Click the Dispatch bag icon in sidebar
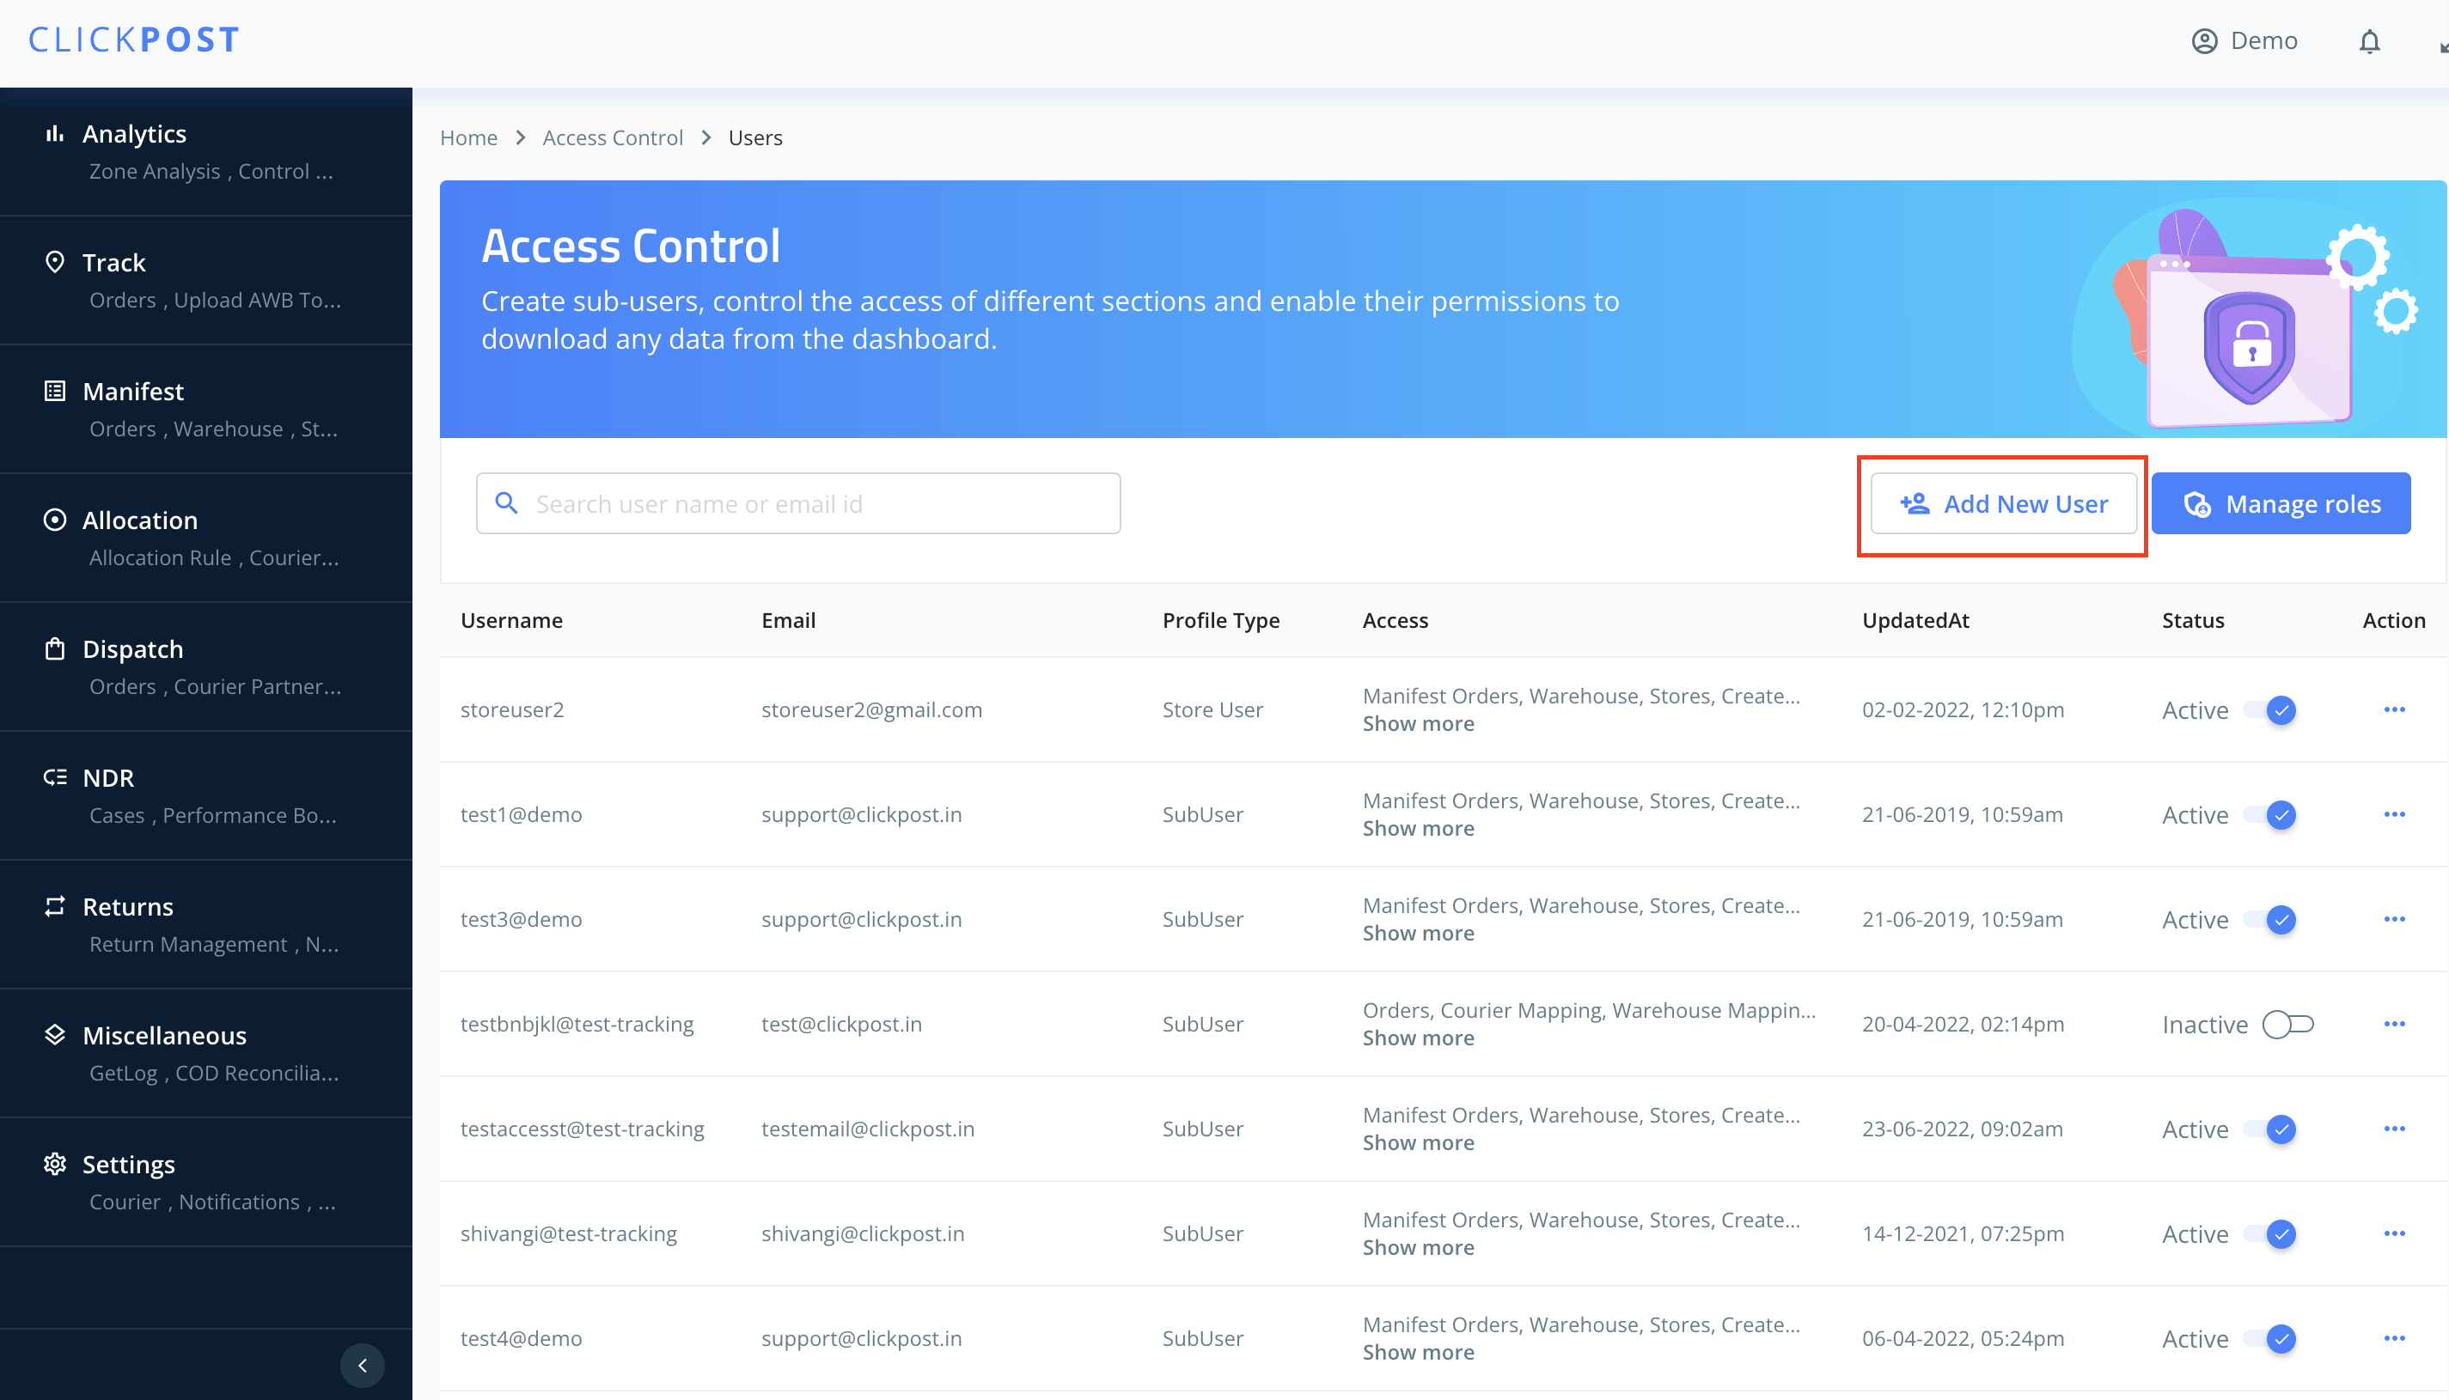The width and height of the screenshot is (2449, 1400). coord(55,649)
